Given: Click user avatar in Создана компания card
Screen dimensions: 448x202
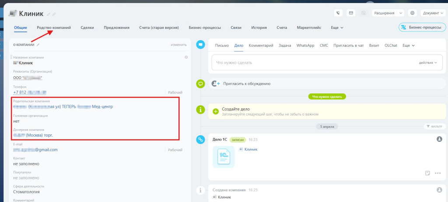Looking at the screenshot, I should [x=439, y=190].
